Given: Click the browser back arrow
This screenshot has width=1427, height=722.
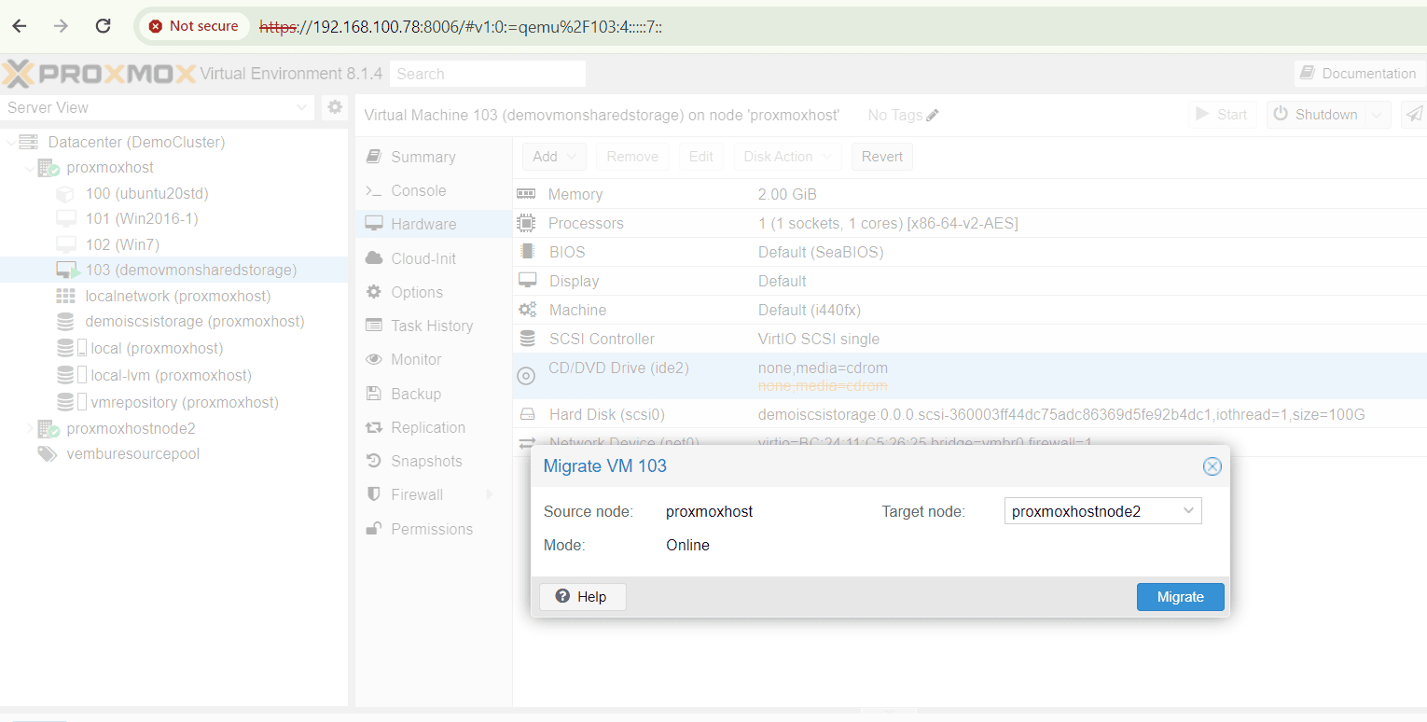Looking at the screenshot, I should tap(19, 26).
